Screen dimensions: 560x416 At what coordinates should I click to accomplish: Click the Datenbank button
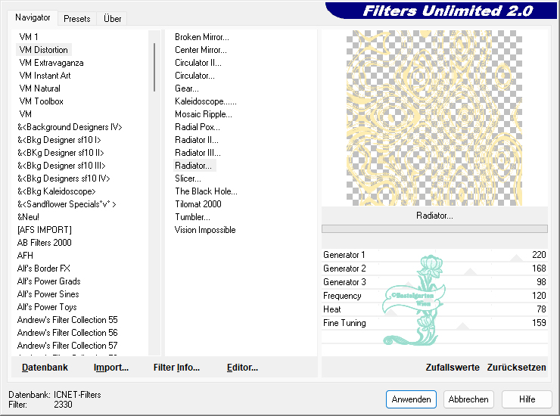[45, 368]
